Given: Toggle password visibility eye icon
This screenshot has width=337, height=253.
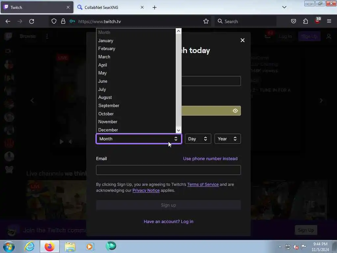Looking at the screenshot, I should tap(235, 111).
